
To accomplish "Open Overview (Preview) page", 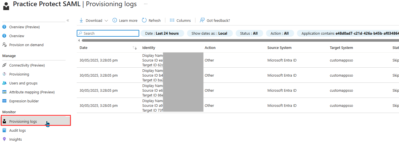I will click(x=24, y=27).
